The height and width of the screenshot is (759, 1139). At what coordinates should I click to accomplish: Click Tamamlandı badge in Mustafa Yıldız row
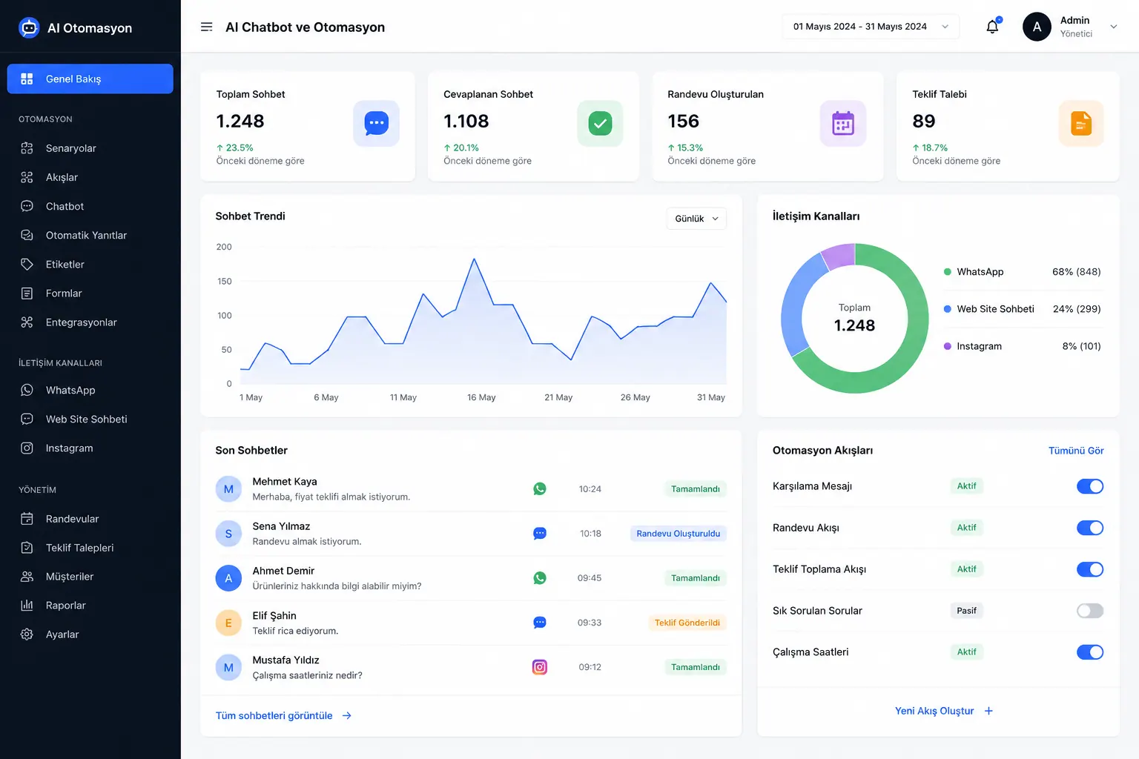click(x=695, y=667)
